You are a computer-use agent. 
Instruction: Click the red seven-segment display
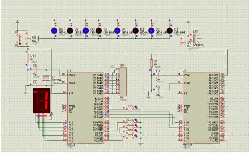[42, 101]
